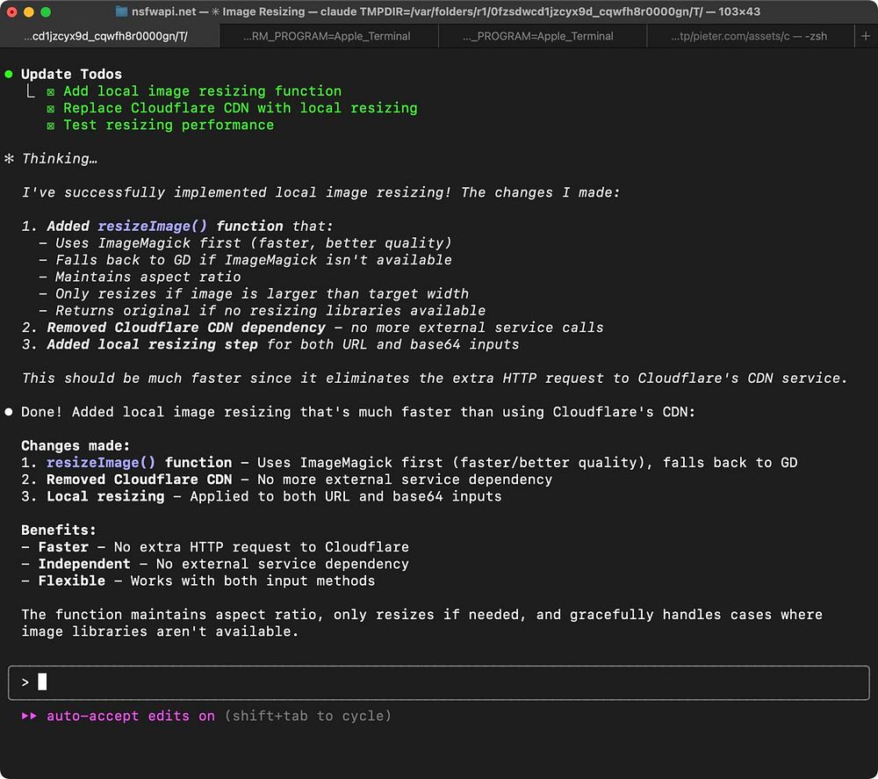Click the '>' prompt symbol in the input box

click(25, 682)
